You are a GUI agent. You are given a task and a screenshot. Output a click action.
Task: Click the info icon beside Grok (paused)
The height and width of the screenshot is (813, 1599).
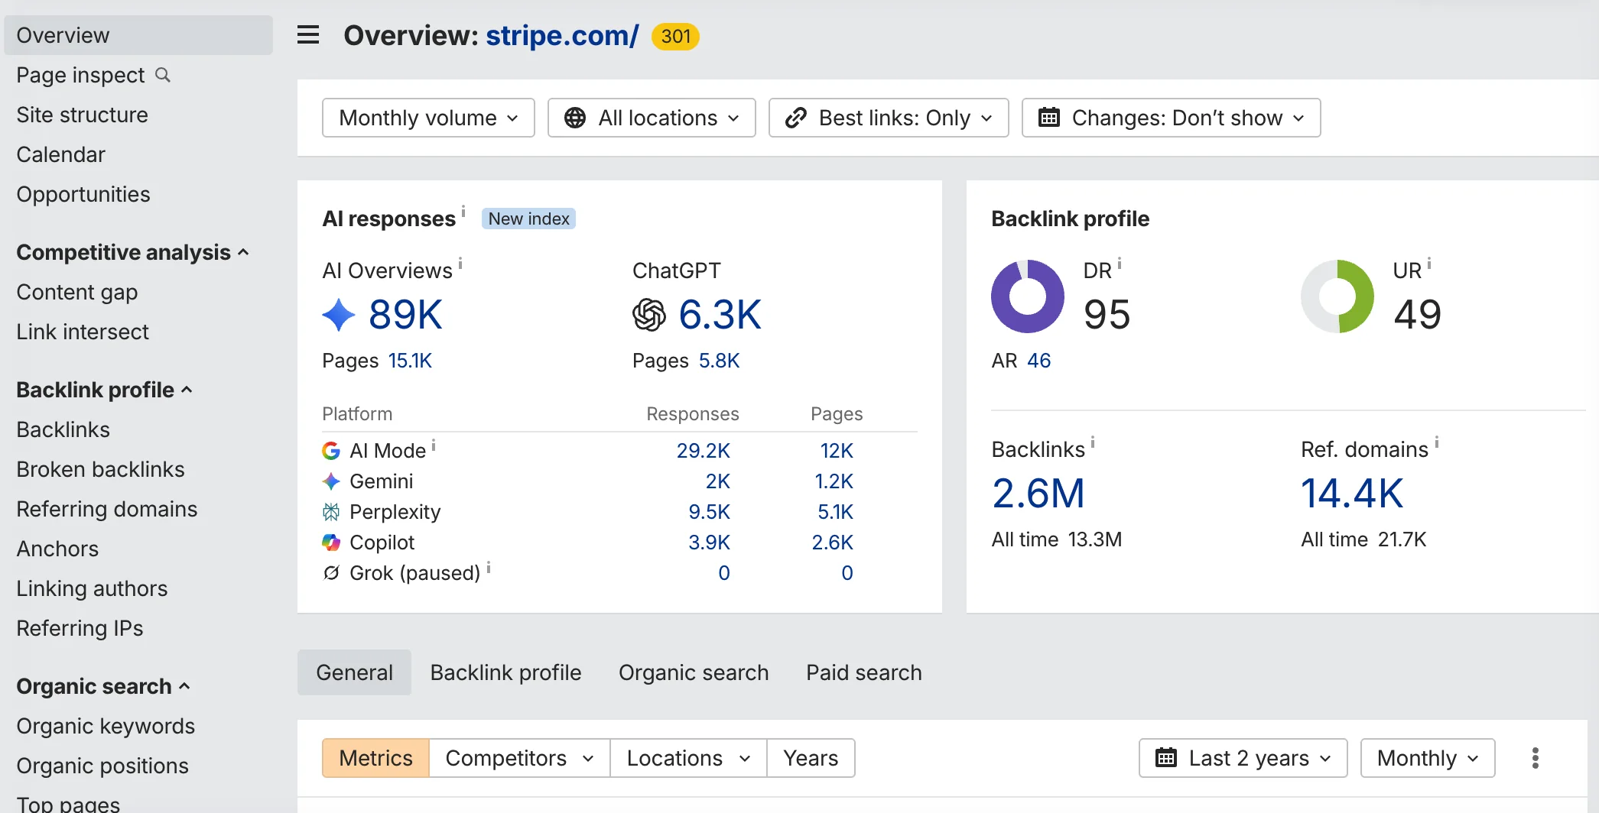tap(489, 567)
